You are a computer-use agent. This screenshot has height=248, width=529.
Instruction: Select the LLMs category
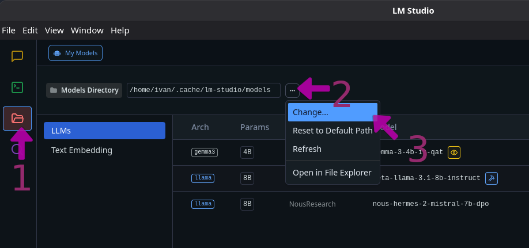[104, 131]
